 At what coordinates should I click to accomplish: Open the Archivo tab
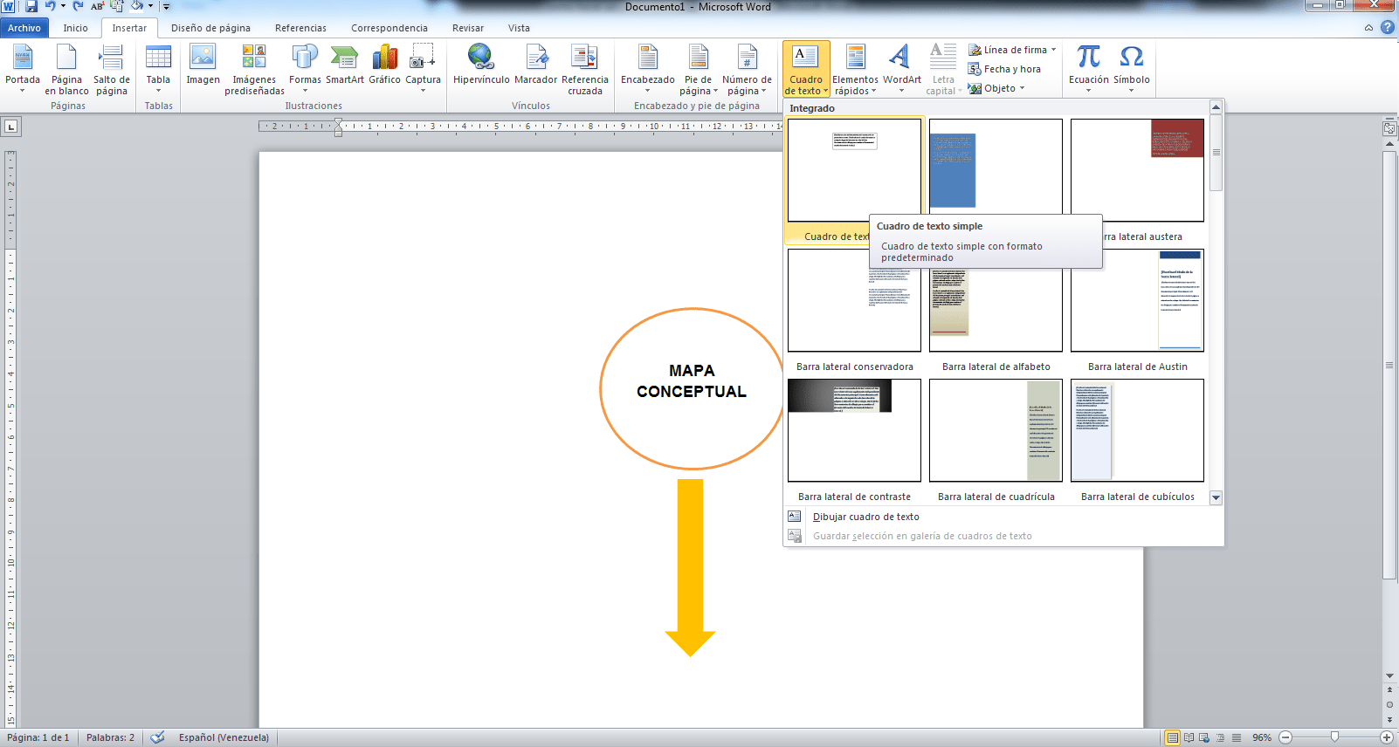click(x=24, y=28)
